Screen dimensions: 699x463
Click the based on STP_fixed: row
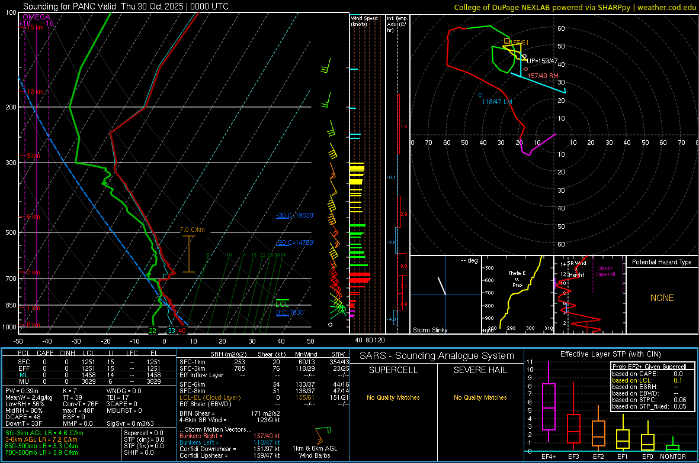[x=649, y=406]
